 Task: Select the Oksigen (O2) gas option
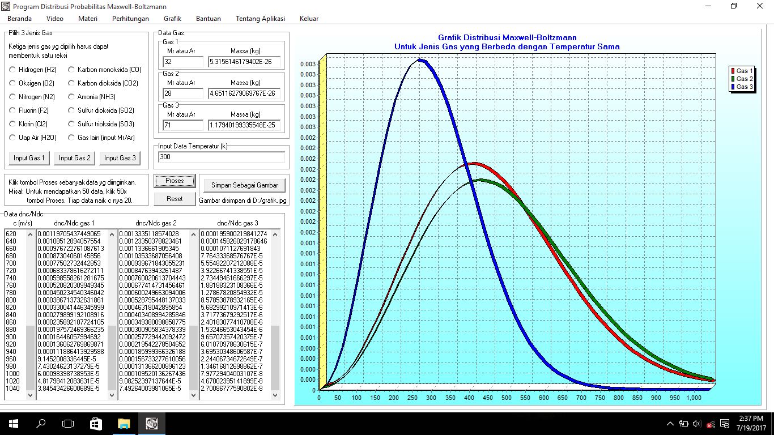(x=12, y=83)
